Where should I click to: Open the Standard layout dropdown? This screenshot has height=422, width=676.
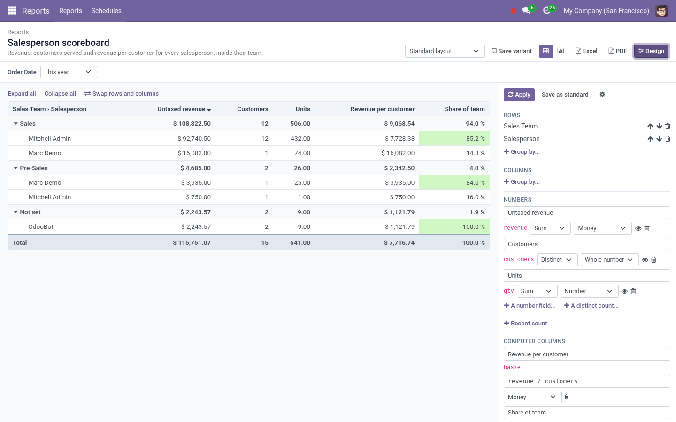coord(445,51)
